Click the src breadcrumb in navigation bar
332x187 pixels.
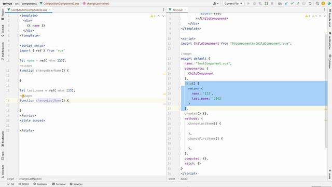click(x=17, y=4)
